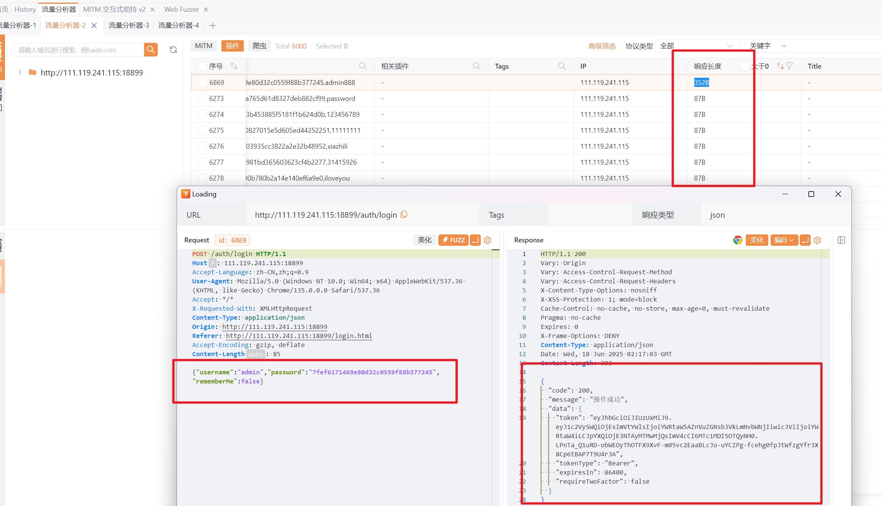Click the 高级筛选 link
882x506 pixels.
pos(602,46)
